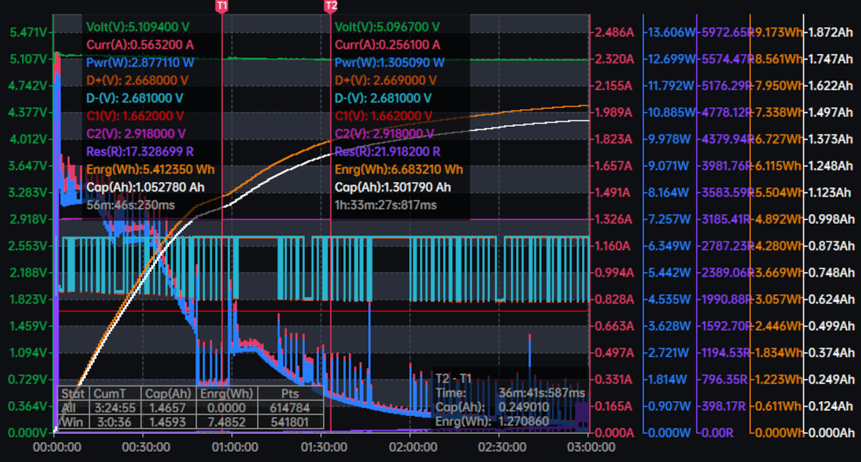Image resolution: width=861 pixels, height=462 pixels.
Task: Click T1 D+ readout 2.668000 V
Action: 135,80
